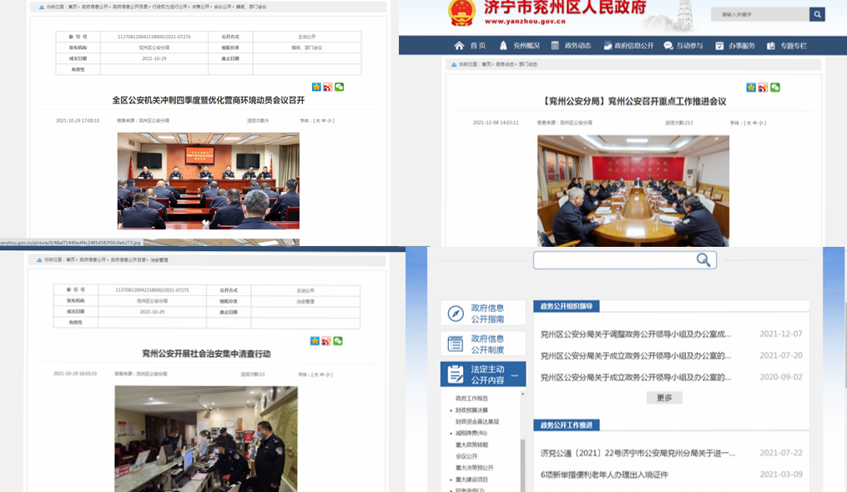The width and height of the screenshot is (847, 492).
Task: Click WeChat share icon above 兖州公安召开重点工作推进会议
Action: tap(775, 88)
